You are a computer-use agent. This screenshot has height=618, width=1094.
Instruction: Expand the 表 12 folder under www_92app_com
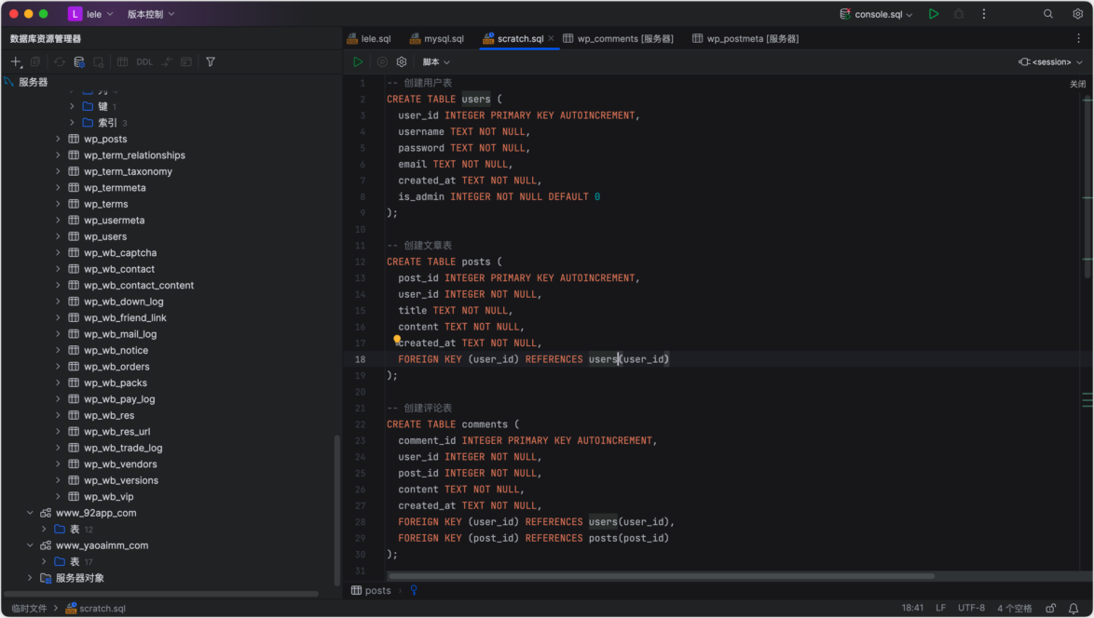(x=44, y=530)
